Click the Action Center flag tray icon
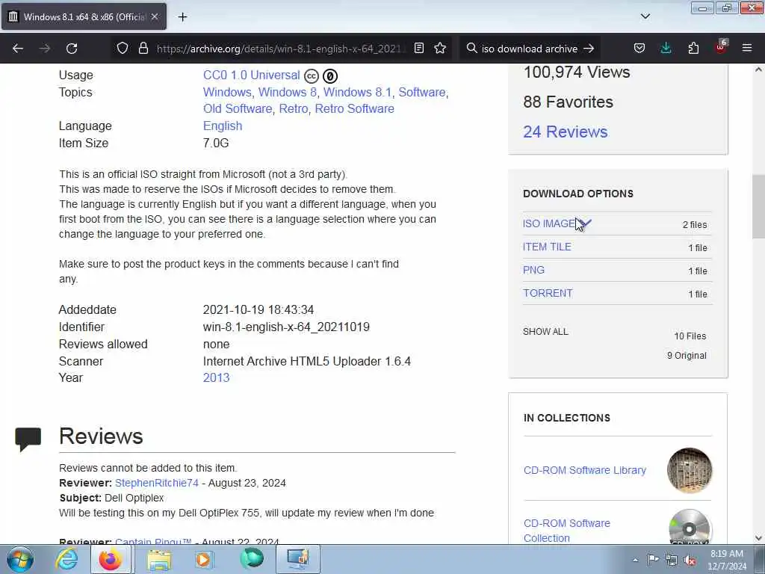Image resolution: width=765 pixels, height=574 pixels. click(x=653, y=559)
